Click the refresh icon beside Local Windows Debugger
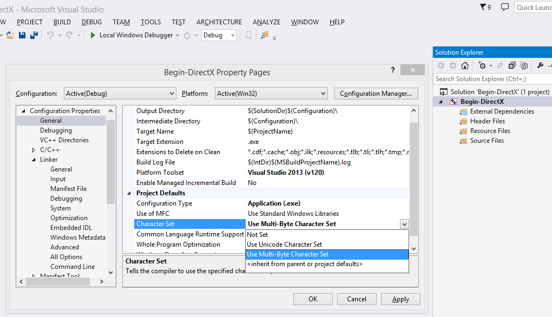The image size is (552, 317). 187,35
